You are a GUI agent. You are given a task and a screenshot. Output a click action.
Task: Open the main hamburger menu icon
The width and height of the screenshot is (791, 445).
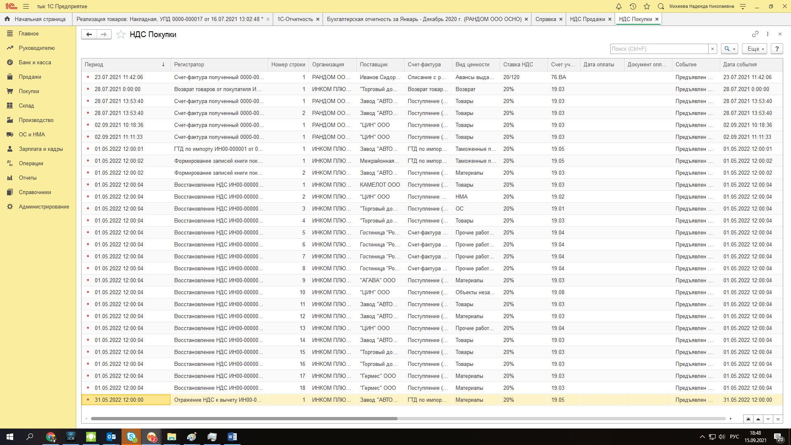[26, 6]
